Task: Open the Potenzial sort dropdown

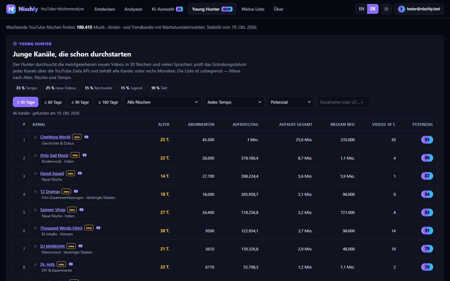Action: (291, 102)
